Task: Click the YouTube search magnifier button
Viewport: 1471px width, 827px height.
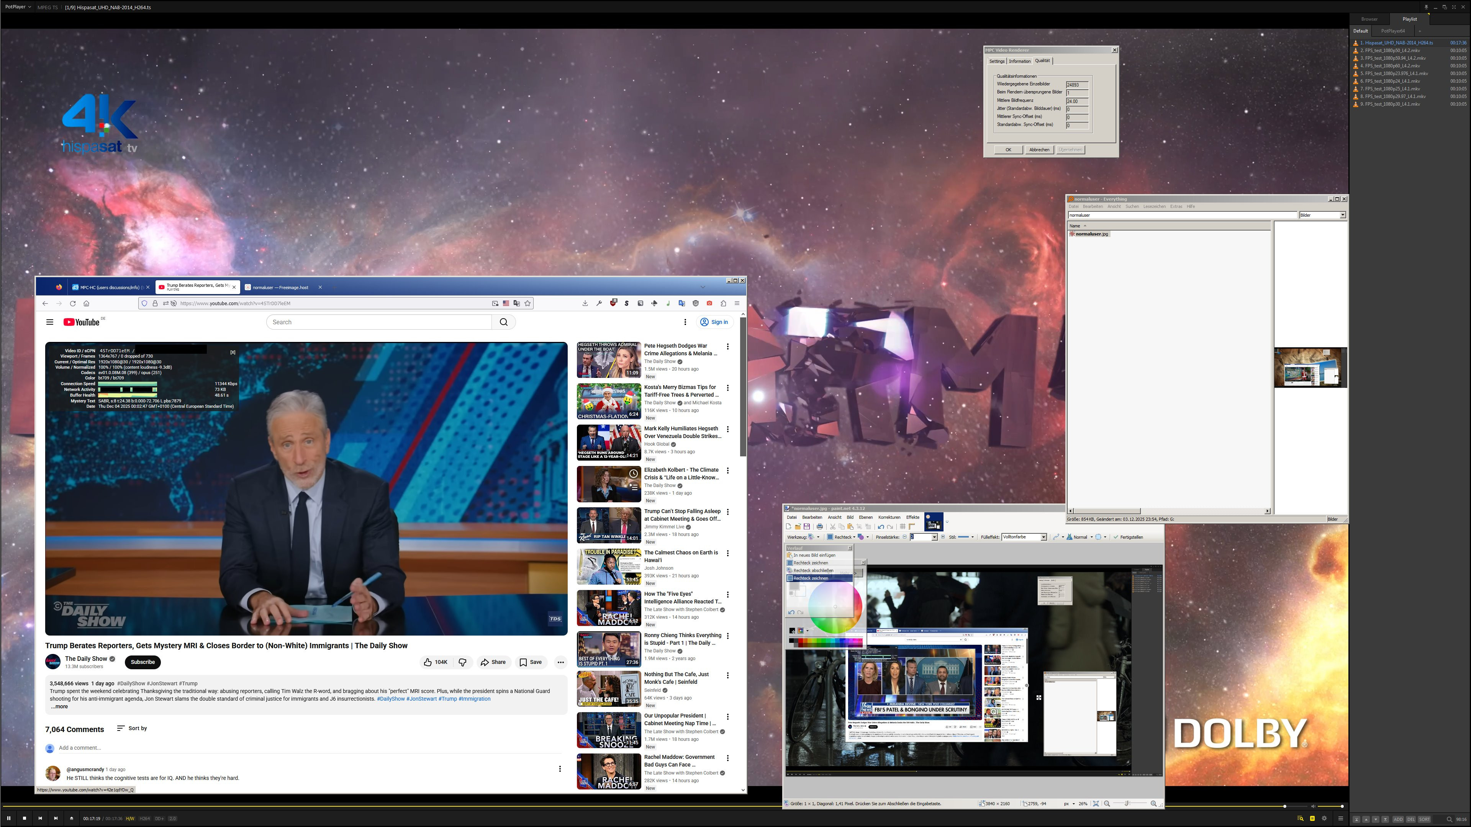Action: tap(503, 322)
